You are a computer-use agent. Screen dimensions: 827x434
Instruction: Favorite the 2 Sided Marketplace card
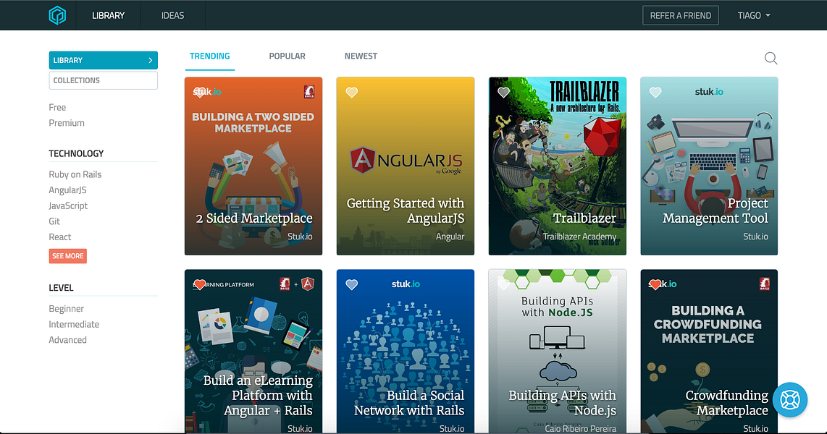(199, 92)
